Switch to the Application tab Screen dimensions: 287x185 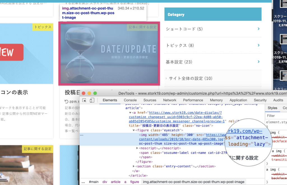[238, 100]
